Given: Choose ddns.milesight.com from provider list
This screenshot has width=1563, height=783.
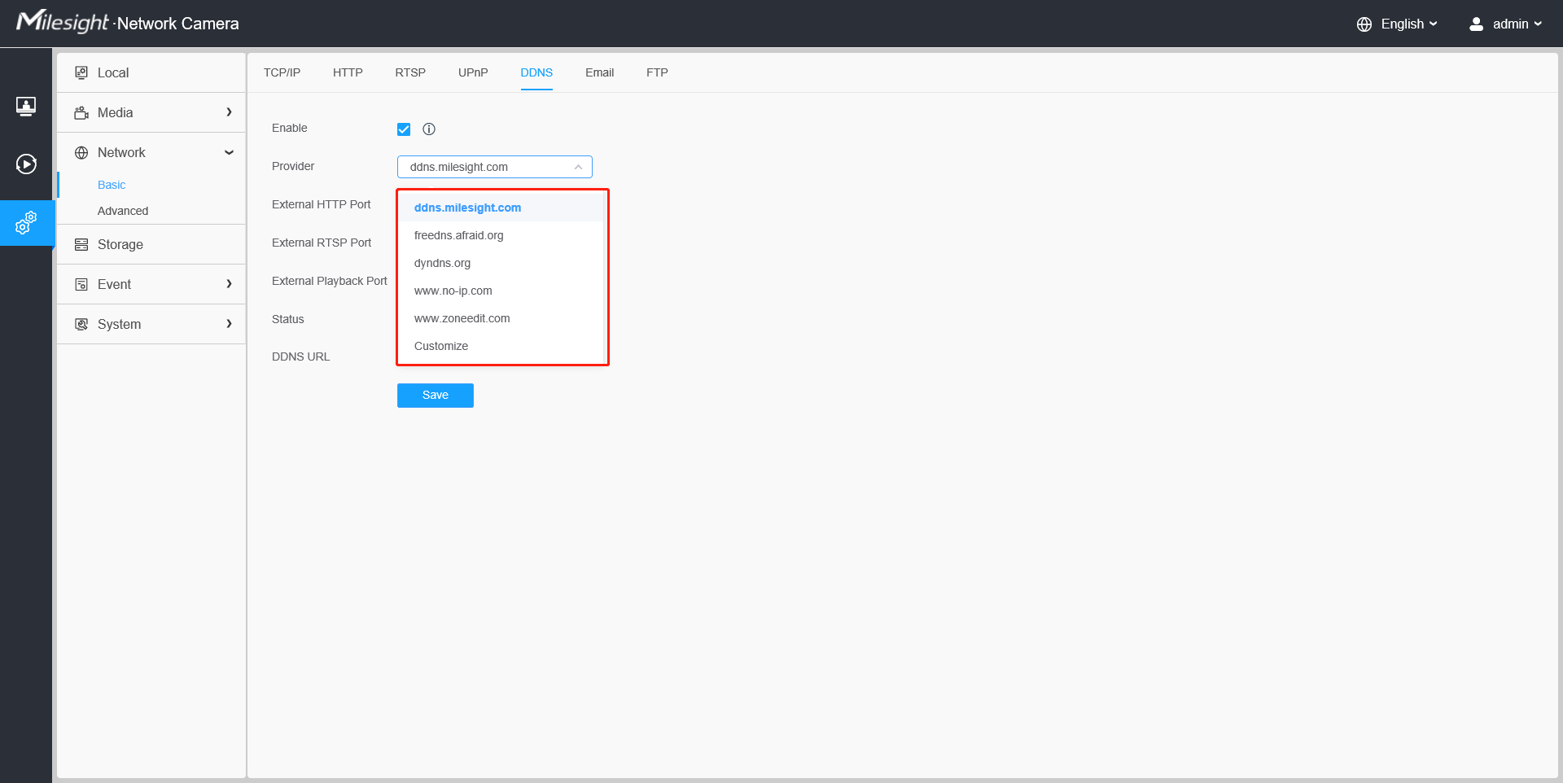Looking at the screenshot, I should pyautogui.click(x=501, y=208).
